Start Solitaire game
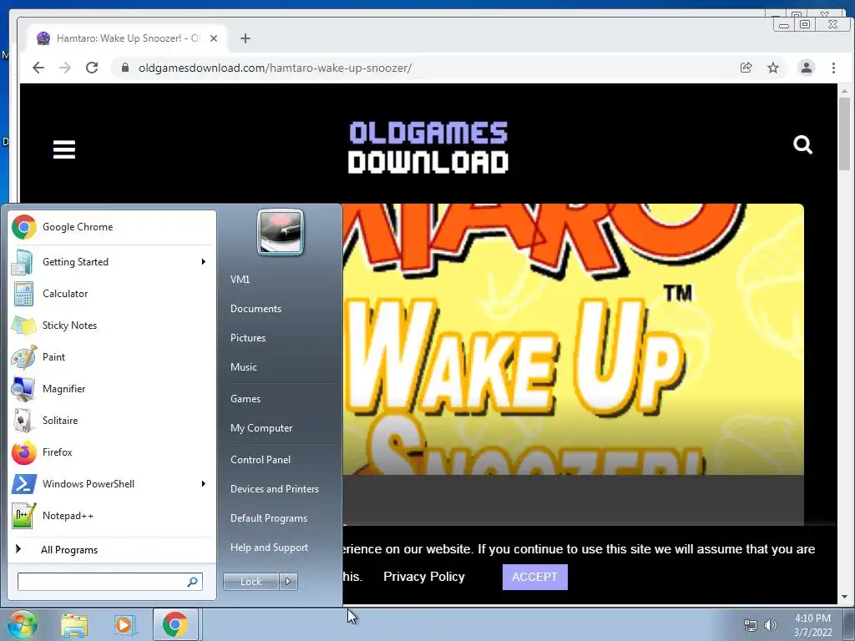This screenshot has width=855, height=641. 112,421
